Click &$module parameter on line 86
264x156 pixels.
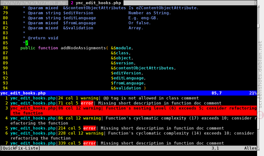pyautogui.click(x=121, y=48)
